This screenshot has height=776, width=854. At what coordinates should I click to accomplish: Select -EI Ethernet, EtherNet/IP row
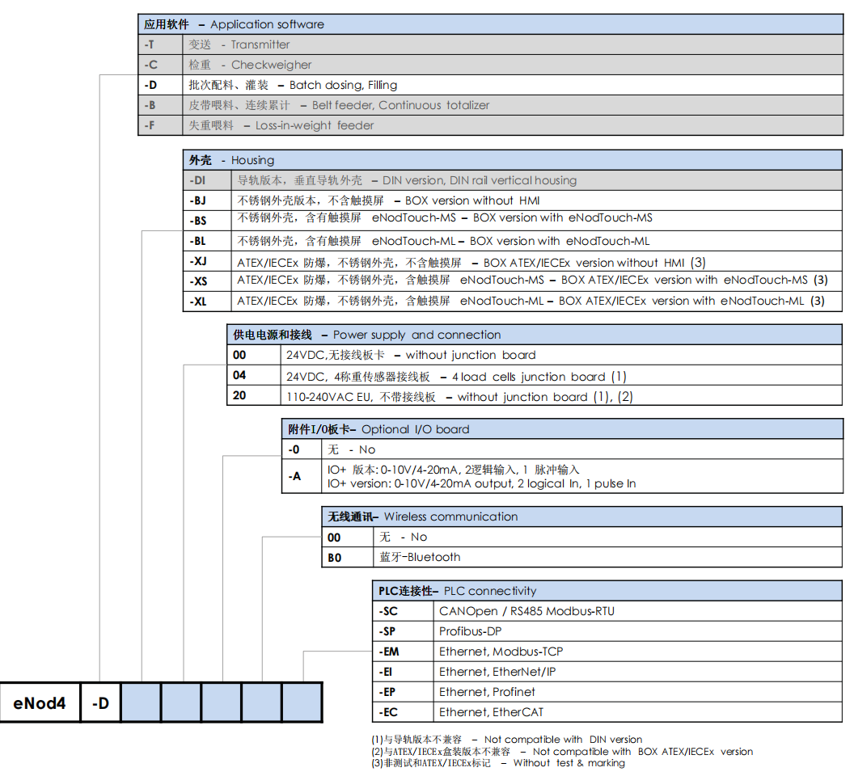[607, 672]
